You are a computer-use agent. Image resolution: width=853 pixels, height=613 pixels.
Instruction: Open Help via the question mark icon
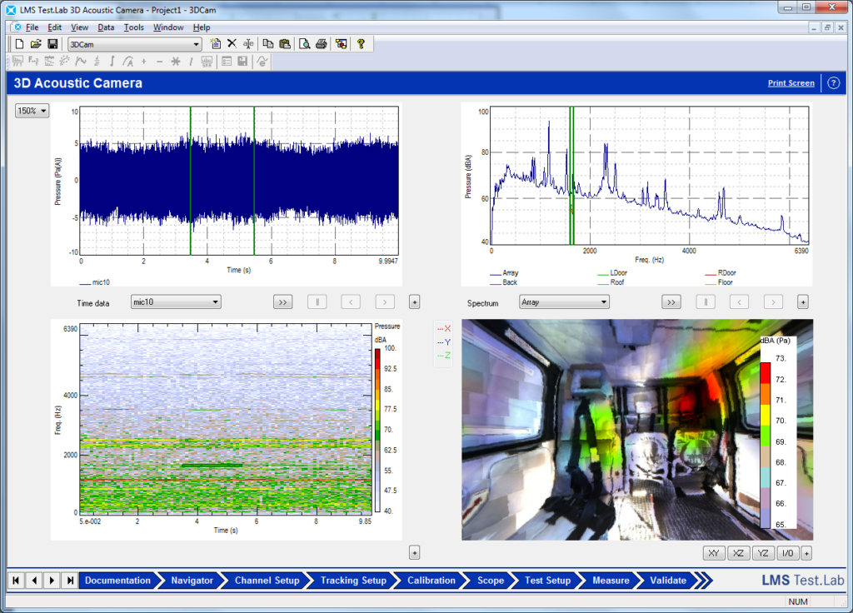click(x=359, y=43)
